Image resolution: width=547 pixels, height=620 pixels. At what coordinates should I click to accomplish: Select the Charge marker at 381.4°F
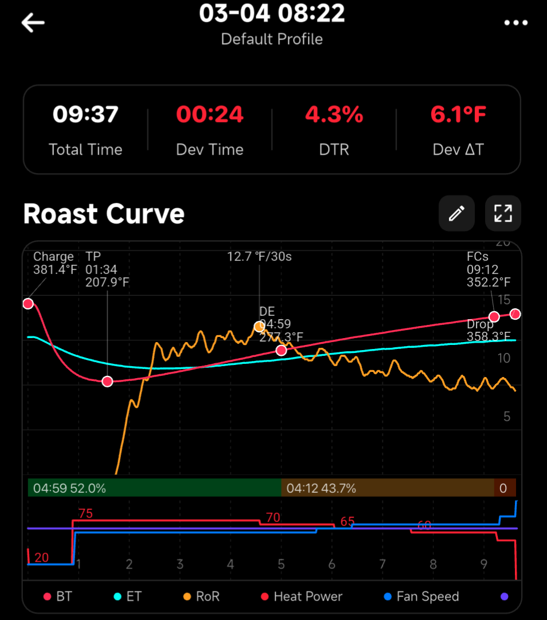pos(27,303)
